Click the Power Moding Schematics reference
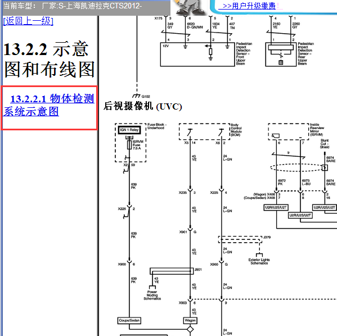The width and height of the screenshot is (337, 336). point(152,295)
